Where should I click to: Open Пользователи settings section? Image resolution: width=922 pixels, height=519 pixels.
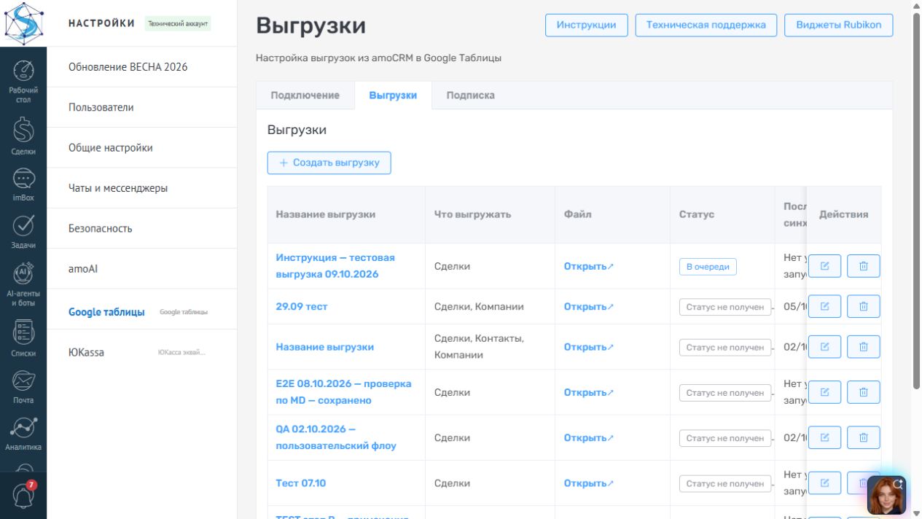coord(142,107)
